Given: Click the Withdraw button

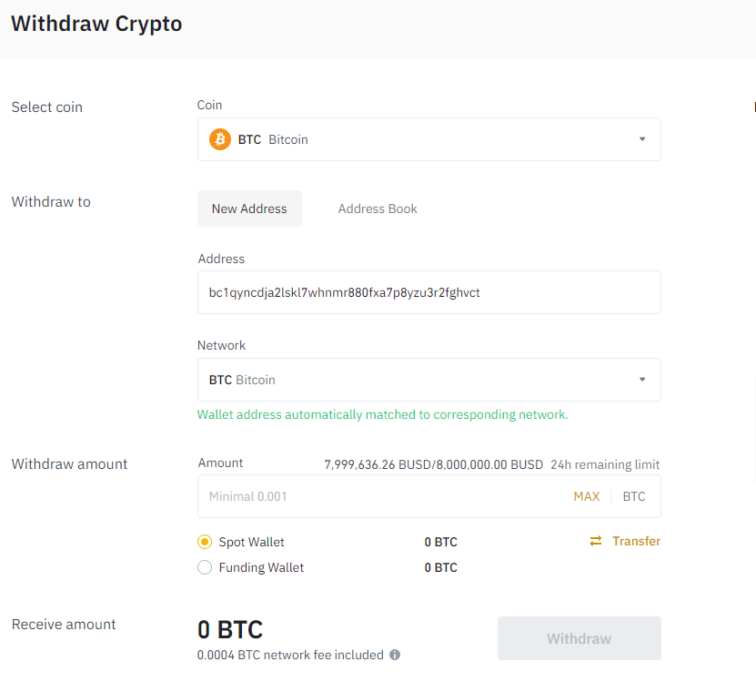Looking at the screenshot, I should pos(579,638).
